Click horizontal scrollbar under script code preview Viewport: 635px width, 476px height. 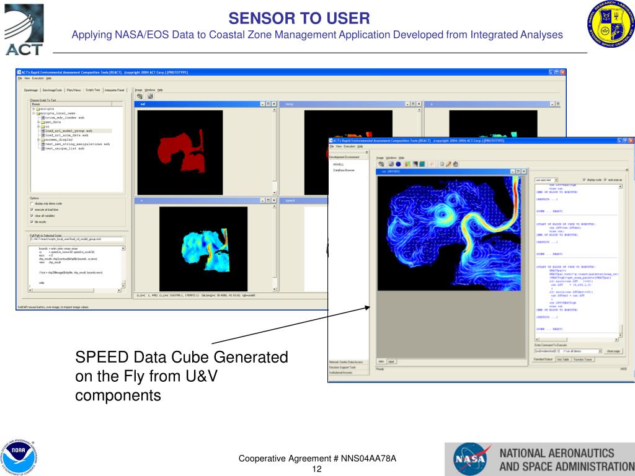(74, 290)
